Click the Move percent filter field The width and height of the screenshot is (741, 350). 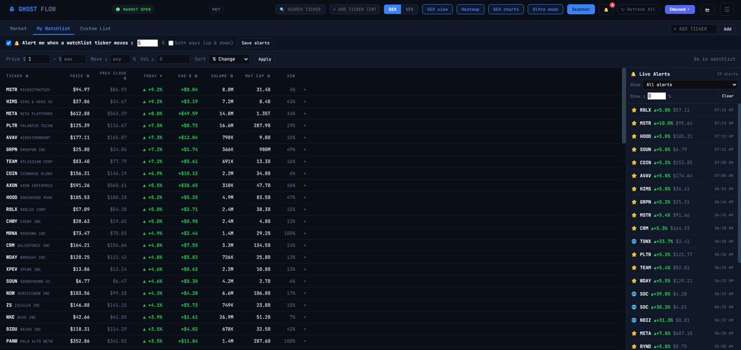(120, 59)
